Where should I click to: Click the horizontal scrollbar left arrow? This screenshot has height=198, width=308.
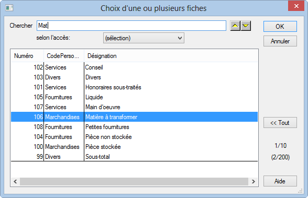[x=15, y=182]
